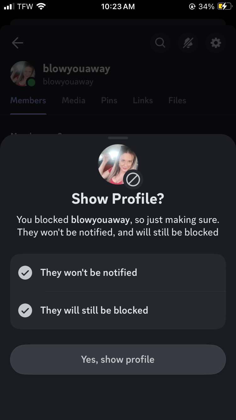Tap the bottom sheet drag handle

(x=118, y=138)
